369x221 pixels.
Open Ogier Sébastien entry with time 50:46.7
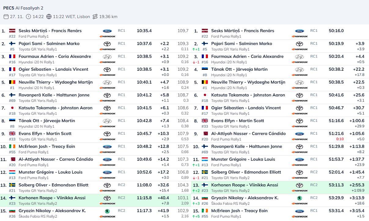point(246,108)
